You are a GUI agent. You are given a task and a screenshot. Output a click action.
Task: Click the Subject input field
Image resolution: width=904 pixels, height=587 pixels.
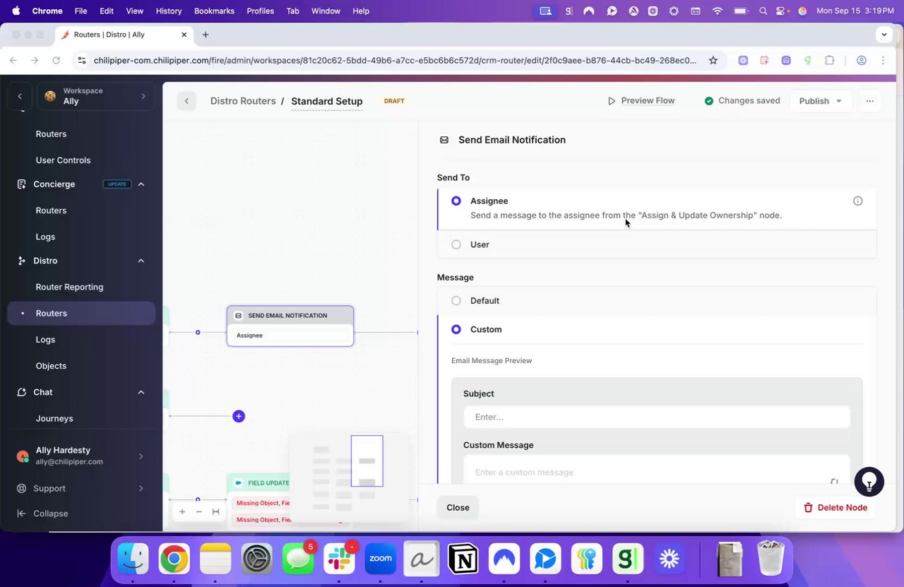(x=657, y=417)
